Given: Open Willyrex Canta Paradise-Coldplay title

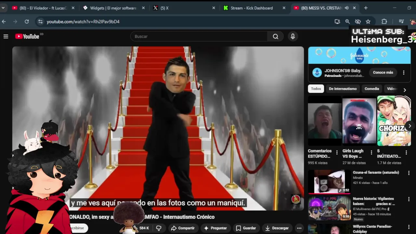Looking at the screenshot, I should 372,229.
